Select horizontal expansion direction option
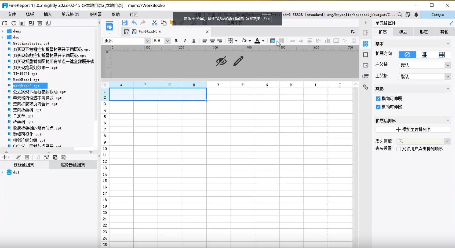 point(442,55)
